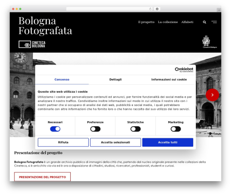Click the Presentazione del progetto heading

tap(38, 153)
